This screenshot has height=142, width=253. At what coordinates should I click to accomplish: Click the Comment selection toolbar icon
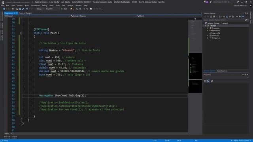click(84, 9)
